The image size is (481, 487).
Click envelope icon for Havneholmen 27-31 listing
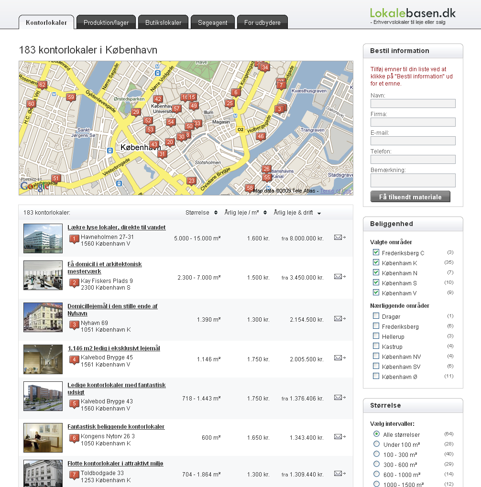click(339, 237)
